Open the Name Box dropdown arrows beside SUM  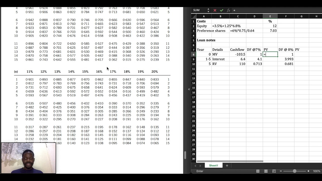(x=208, y=10)
